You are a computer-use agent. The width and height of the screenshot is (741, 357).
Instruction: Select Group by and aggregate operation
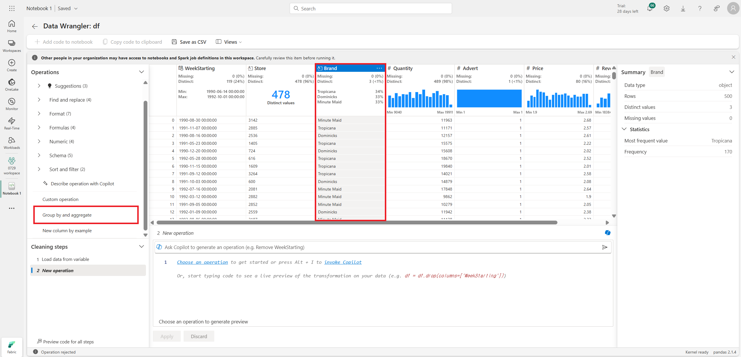(67, 215)
